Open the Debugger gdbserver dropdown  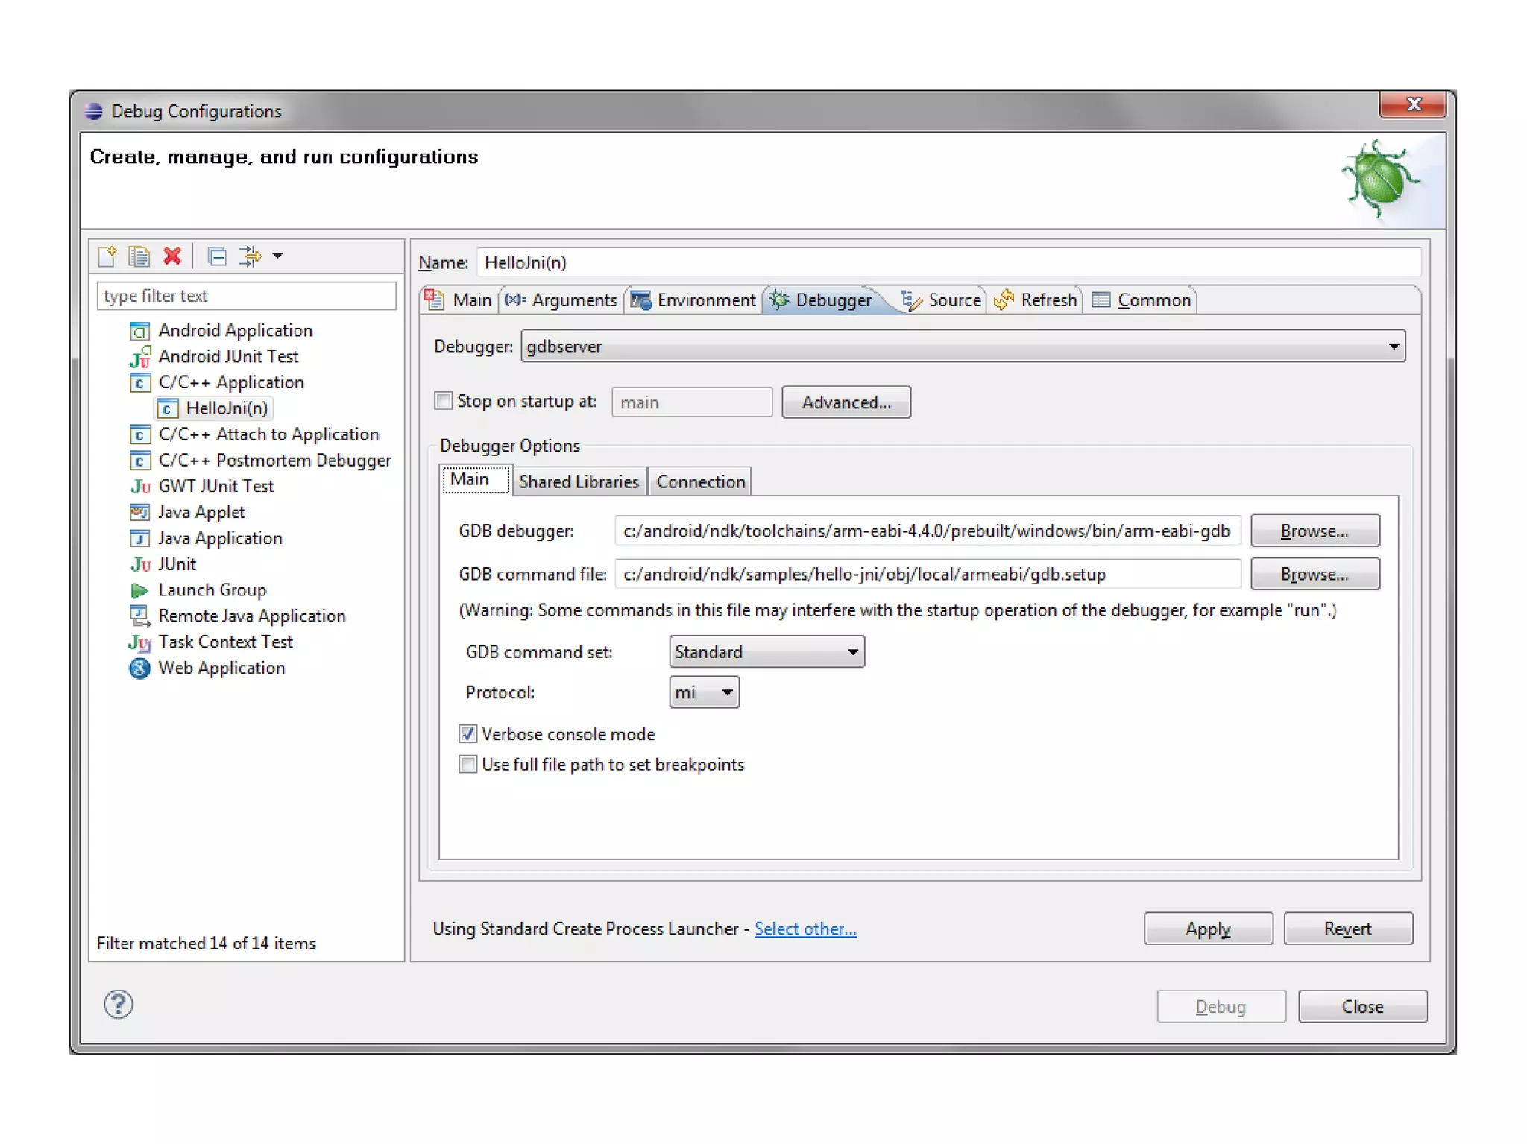point(962,347)
